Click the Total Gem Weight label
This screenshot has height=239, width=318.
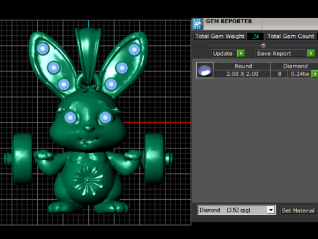pos(220,37)
